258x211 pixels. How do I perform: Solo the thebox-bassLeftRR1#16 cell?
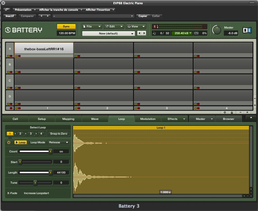tap(16, 56)
